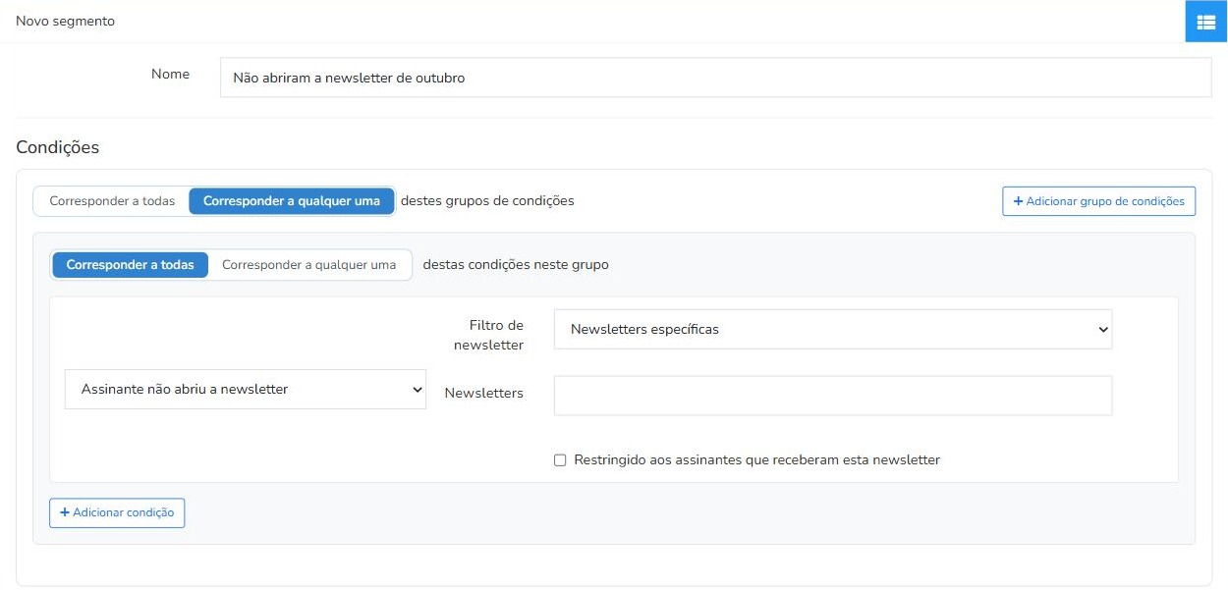Click the 'Condições' heading
Screen dimensions: 1228x590
pyautogui.click(x=58, y=147)
